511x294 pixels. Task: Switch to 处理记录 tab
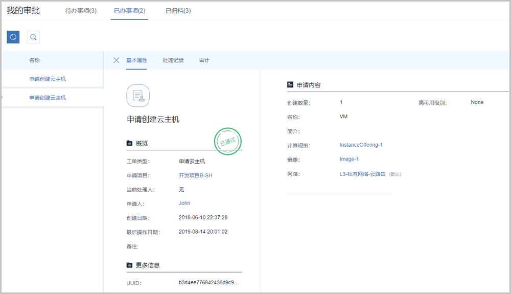click(173, 60)
